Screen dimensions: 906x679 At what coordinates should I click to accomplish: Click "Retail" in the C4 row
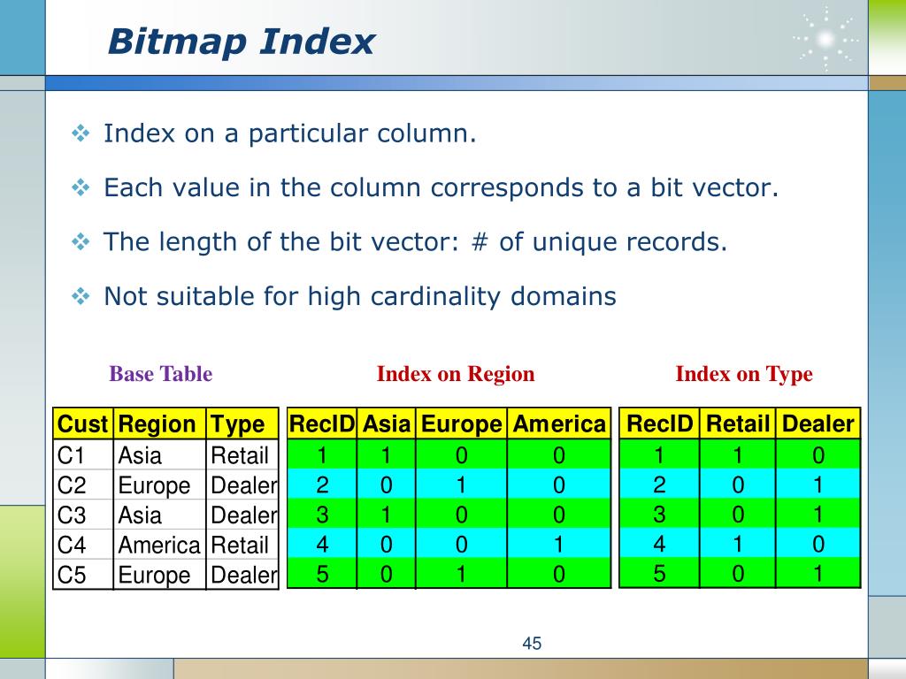pyautogui.click(x=242, y=545)
